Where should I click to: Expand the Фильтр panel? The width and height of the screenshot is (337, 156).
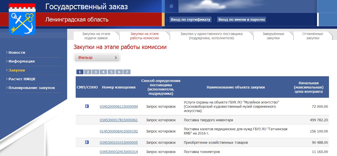click(x=97, y=58)
